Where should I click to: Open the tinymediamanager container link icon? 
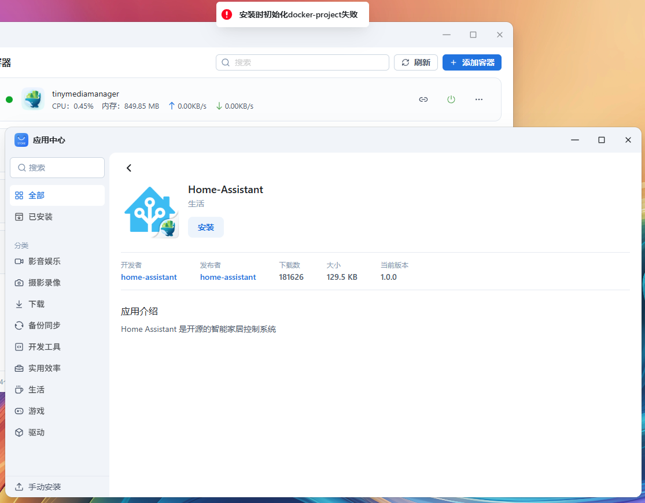point(423,99)
